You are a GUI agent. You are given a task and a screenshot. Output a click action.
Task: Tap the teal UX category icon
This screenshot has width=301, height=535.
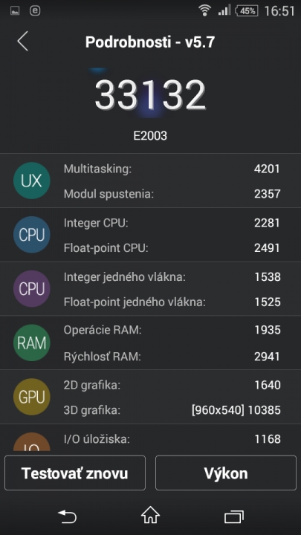click(32, 181)
